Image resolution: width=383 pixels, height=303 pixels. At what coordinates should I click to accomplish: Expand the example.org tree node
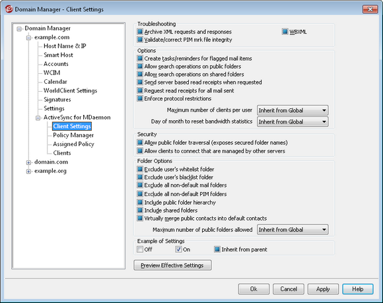tap(28, 172)
